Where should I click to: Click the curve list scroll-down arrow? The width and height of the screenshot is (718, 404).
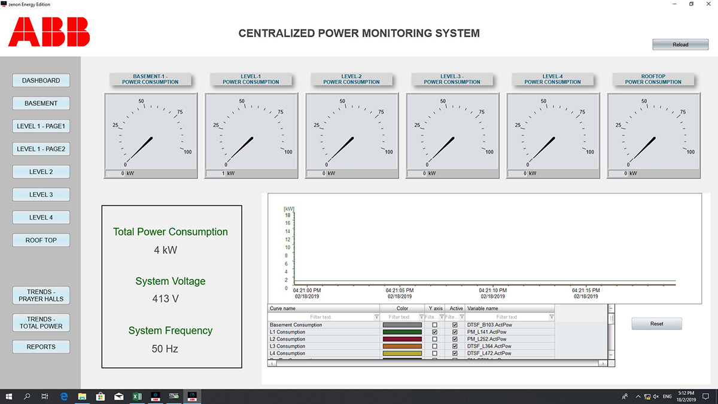click(611, 355)
